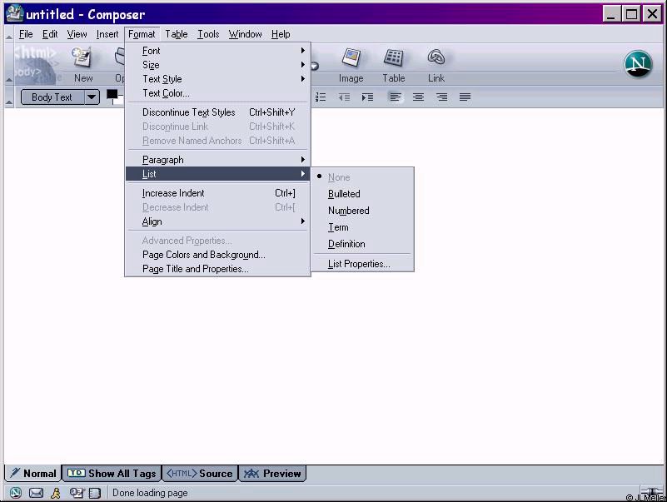Click the Discontinue Link menu entry

(x=219, y=127)
